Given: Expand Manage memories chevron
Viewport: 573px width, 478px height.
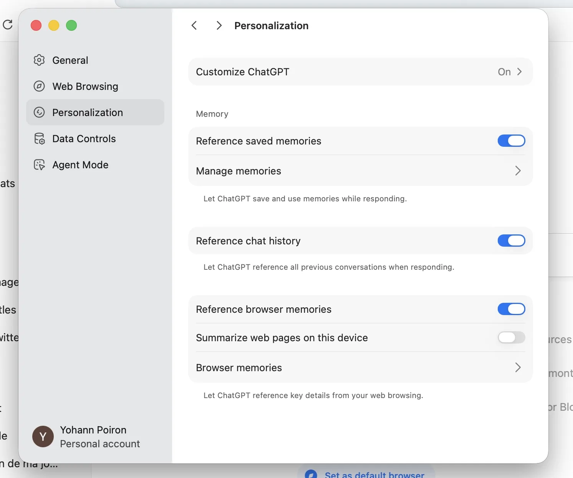Looking at the screenshot, I should [x=518, y=171].
